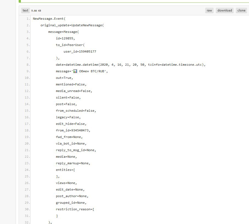Select 'user_id=159405177' value
The image size is (249, 224).
[80, 51]
